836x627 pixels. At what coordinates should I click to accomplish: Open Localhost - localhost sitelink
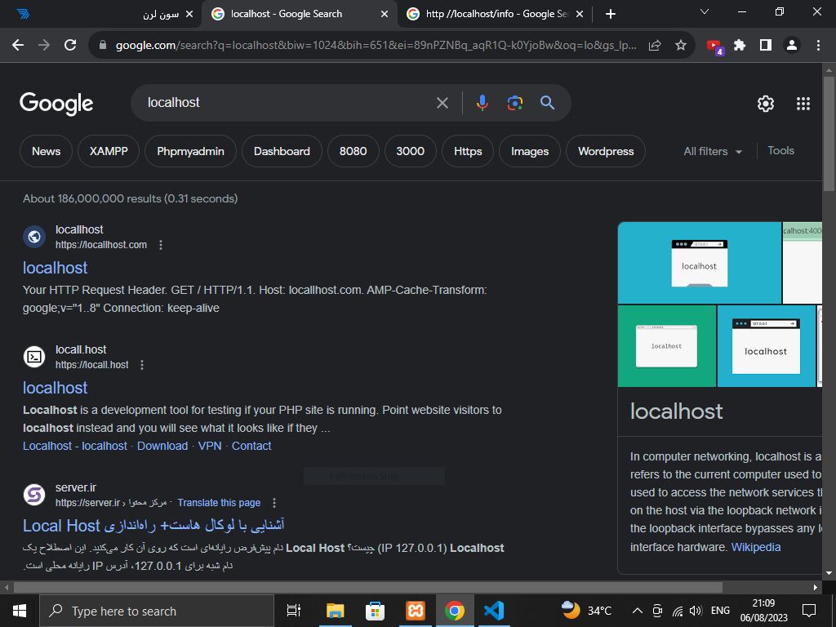(x=75, y=446)
